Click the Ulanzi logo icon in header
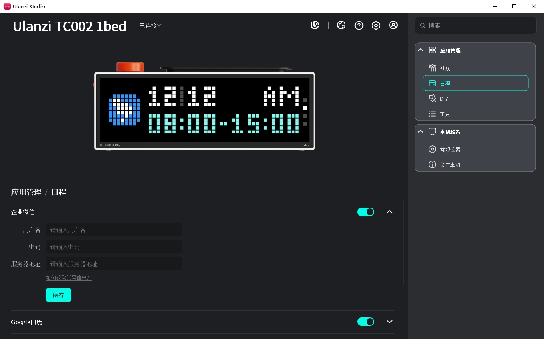 tap(315, 25)
